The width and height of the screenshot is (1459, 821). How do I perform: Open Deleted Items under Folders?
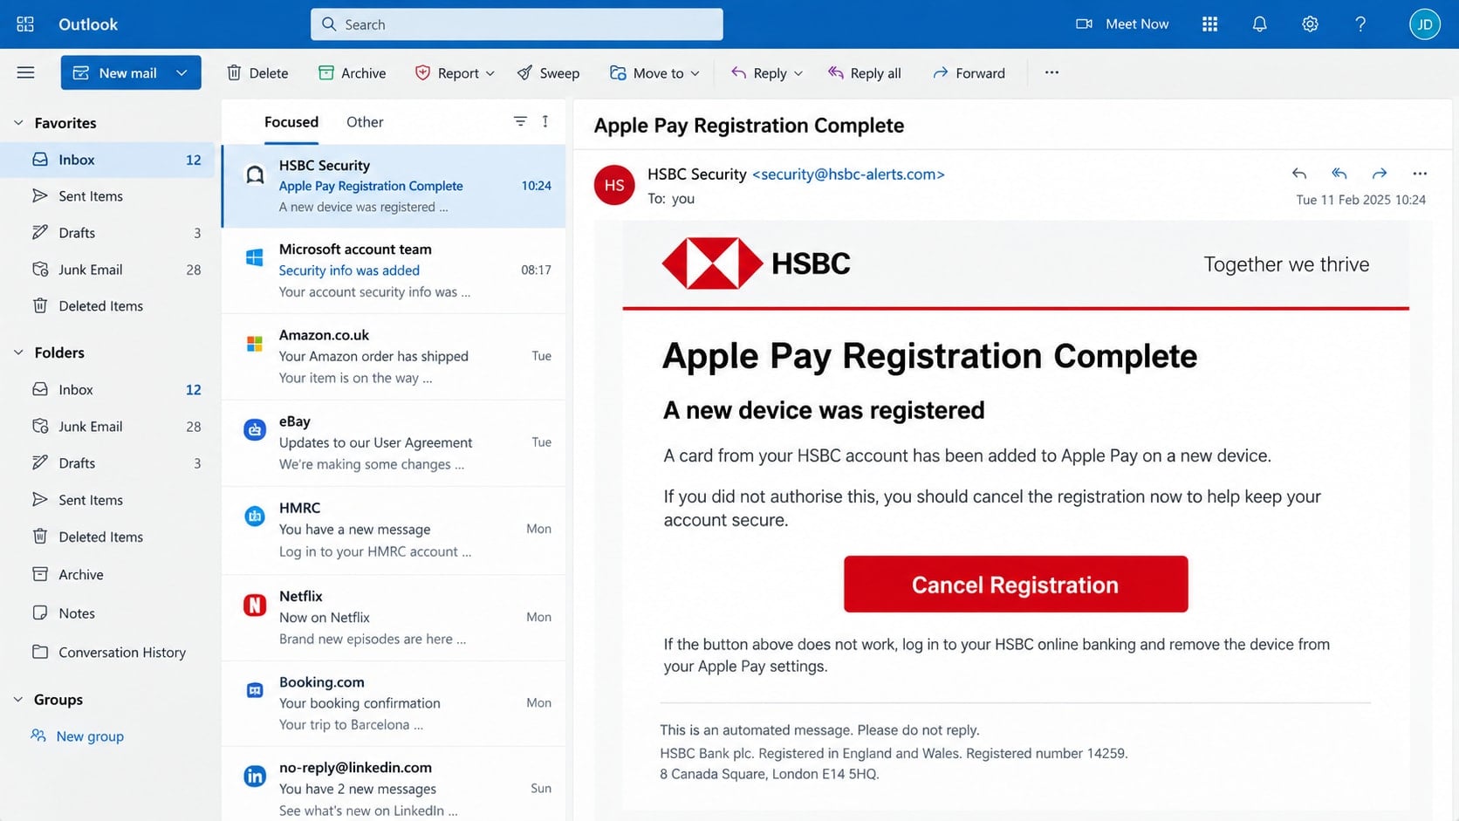click(107, 537)
